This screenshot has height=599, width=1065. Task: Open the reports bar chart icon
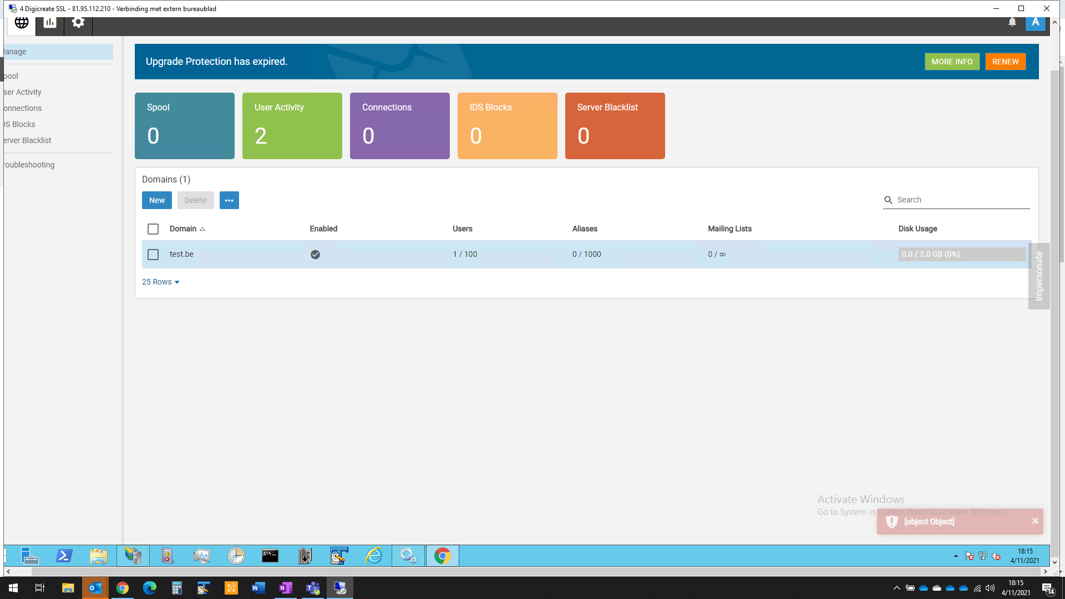pos(50,23)
